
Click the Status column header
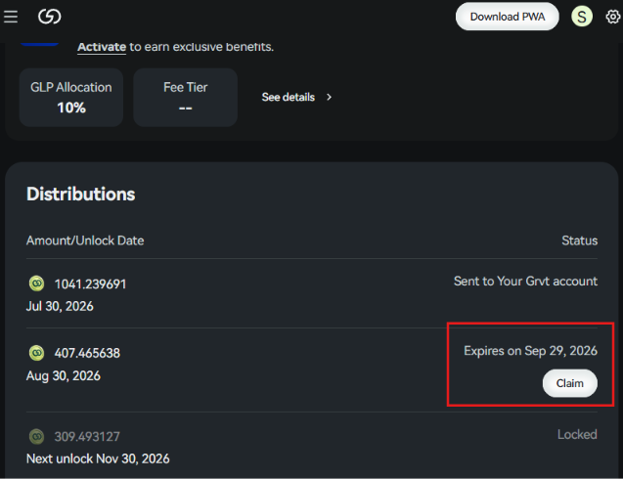coord(579,240)
